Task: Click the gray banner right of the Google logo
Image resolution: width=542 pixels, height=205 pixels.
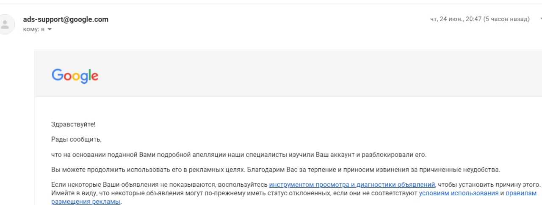Action: coord(296,74)
